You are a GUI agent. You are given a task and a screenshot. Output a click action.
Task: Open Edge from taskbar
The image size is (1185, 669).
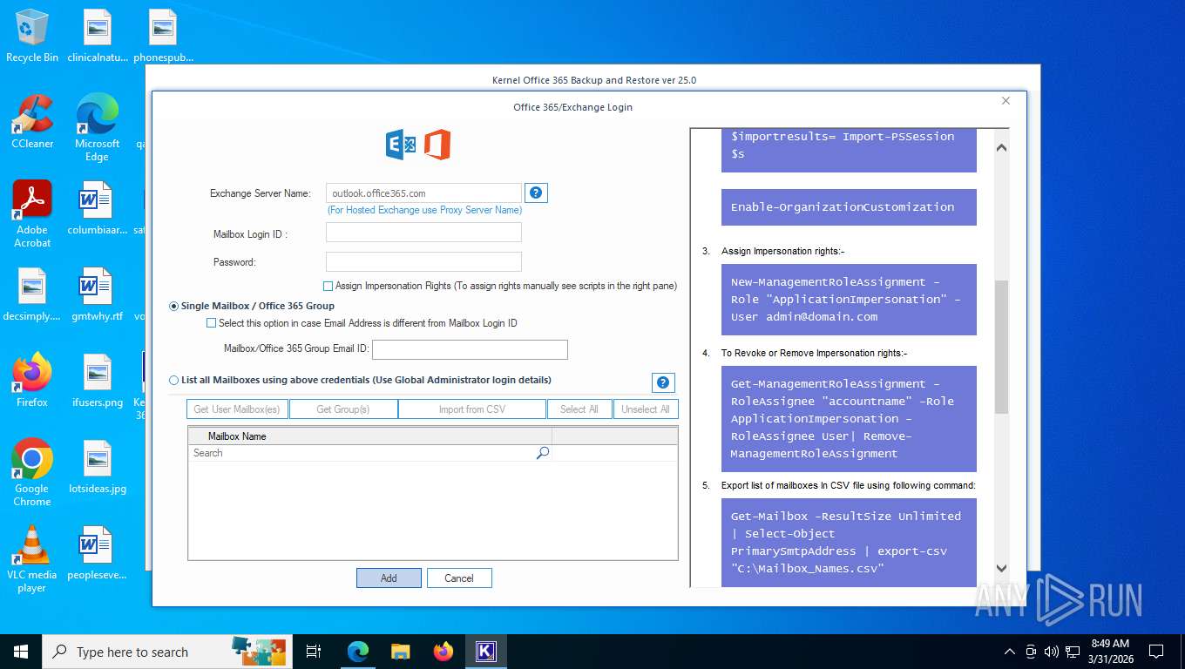358,652
